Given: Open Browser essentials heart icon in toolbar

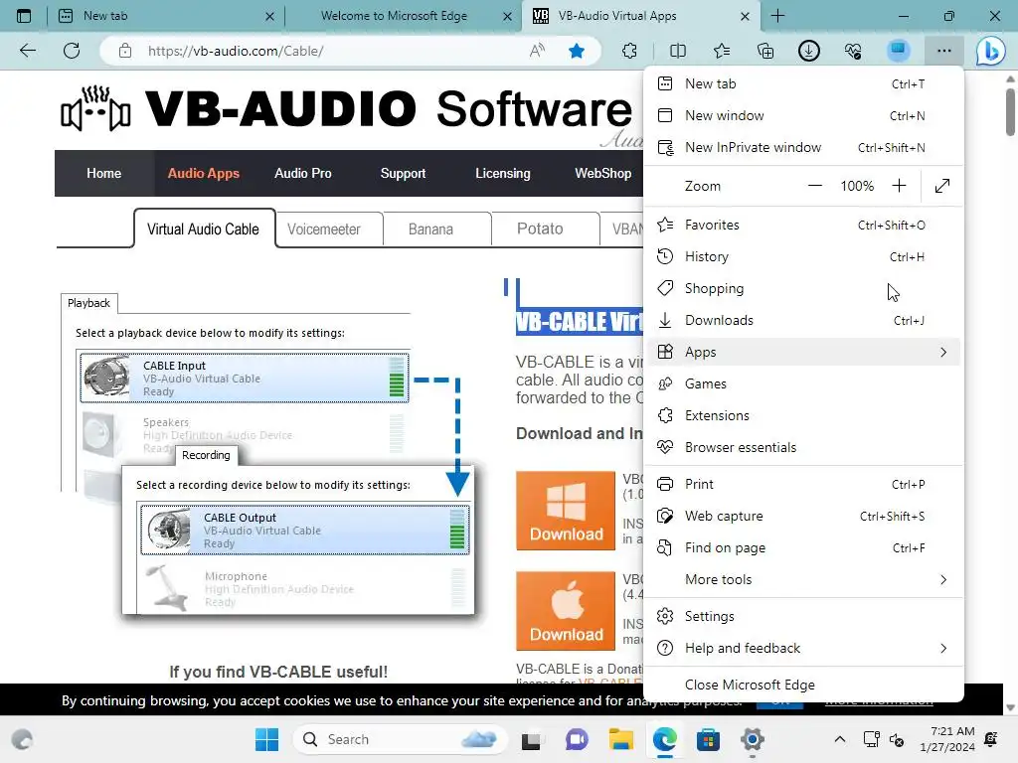Looking at the screenshot, I should point(853,51).
